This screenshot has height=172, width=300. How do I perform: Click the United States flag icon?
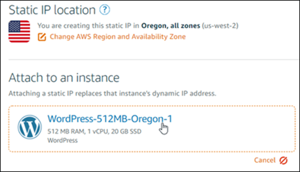click(x=20, y=31)
